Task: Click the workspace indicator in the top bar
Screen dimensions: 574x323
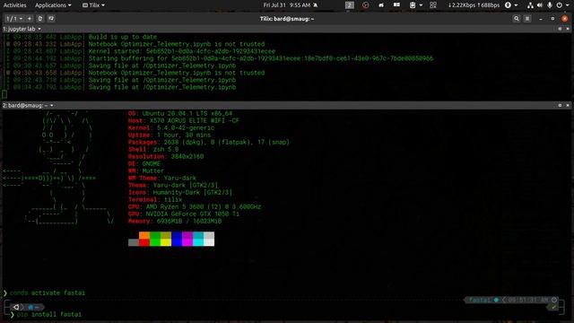Action: [x=350, y=5]
